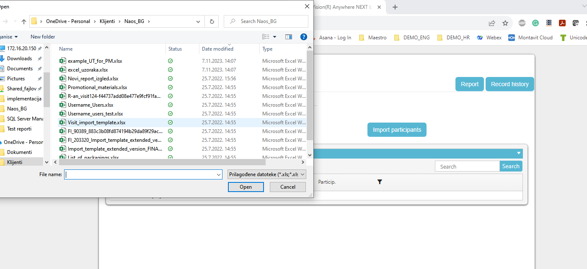Image resolution: width=587 pixels, height=269 pixels.
Task: Toggle the preview pane icon
Action: point(288,37)
